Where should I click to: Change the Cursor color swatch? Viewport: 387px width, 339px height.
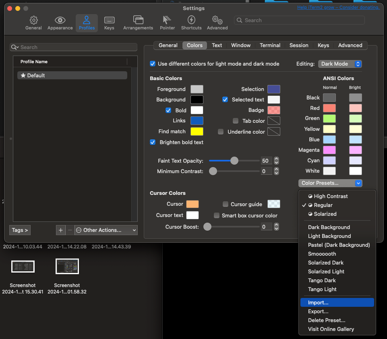192,204
